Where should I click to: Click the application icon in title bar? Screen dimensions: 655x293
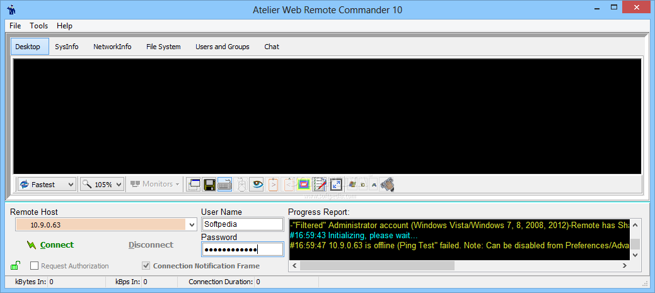pyautogui.click(x=12, y=9)
